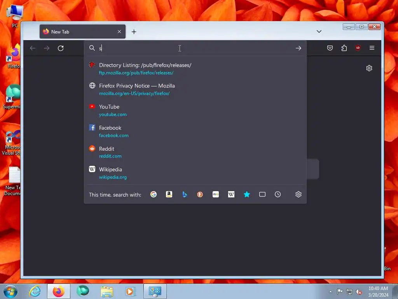This screenshot has width=398, height=299.
Task: Open the Windows Start menu
Action: pyautogui.click(x=10, y=291)
